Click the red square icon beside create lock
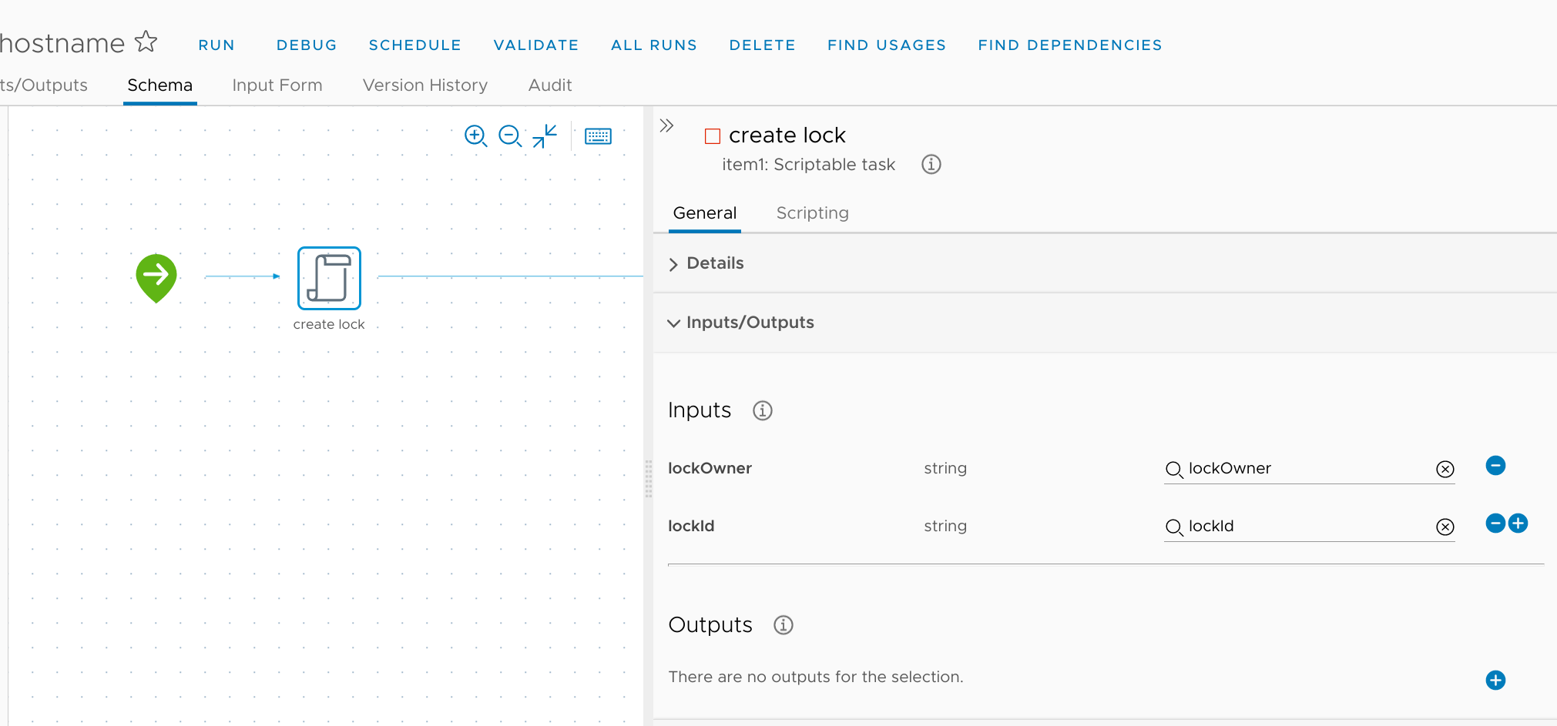The width and height of the screenshot is (1557, 726). tap(713, 136)
